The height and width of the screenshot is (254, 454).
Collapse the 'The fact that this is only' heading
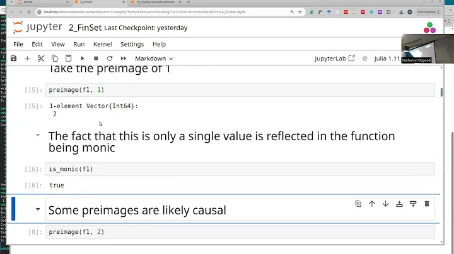pos(38,135)
